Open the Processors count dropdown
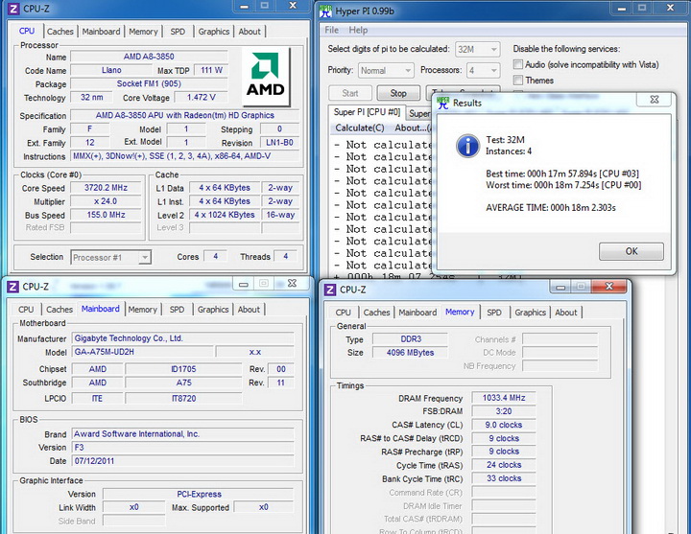Image resolution: width=691 pixels, height=534 pixels. coord(484,70)
